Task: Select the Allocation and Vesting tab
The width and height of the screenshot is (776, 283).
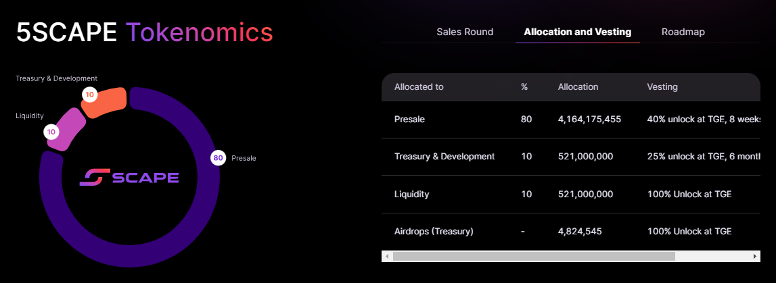Action: [577, 32]
